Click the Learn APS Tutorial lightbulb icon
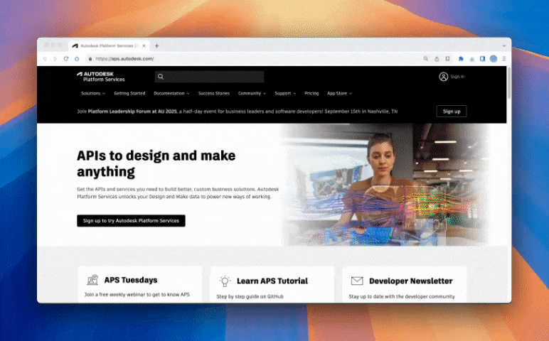This screenshot has width=549, height=341. (225, 281)
